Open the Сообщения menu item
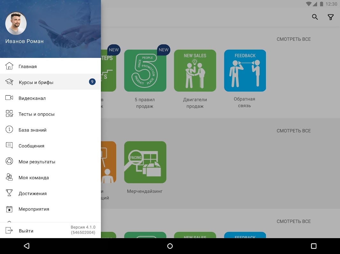Screen dimensions: 340x254 pyautogui.click(x=50, y=145)
